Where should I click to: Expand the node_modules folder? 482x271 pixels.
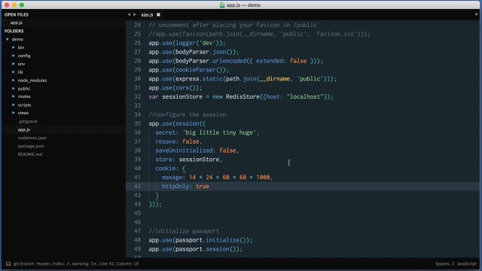[14, 81]
